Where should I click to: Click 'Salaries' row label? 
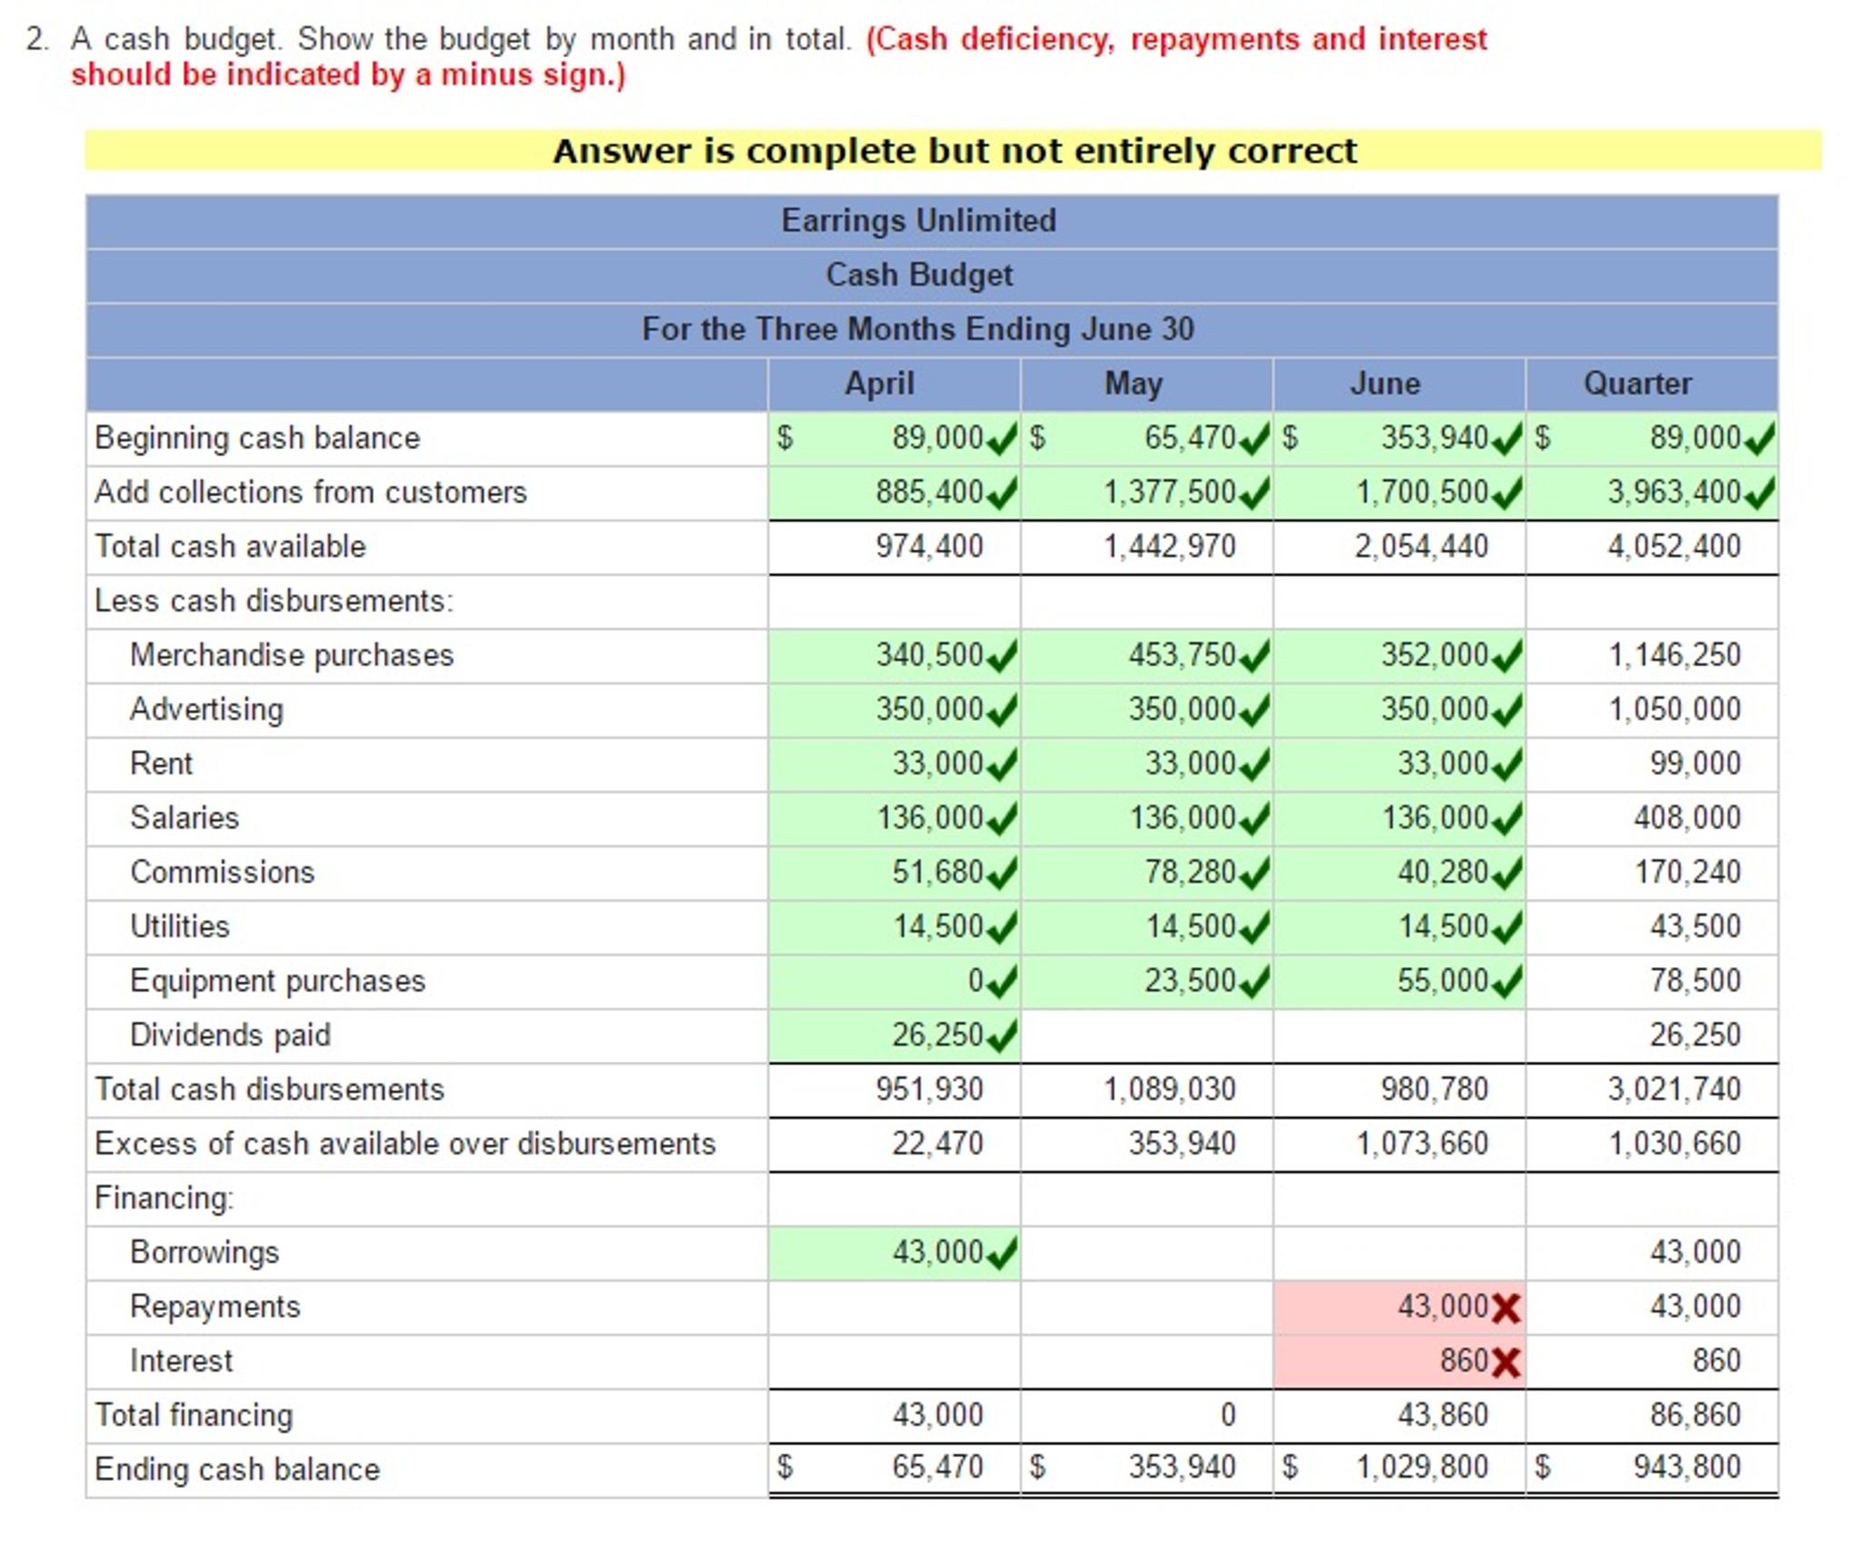pos(185,818)
